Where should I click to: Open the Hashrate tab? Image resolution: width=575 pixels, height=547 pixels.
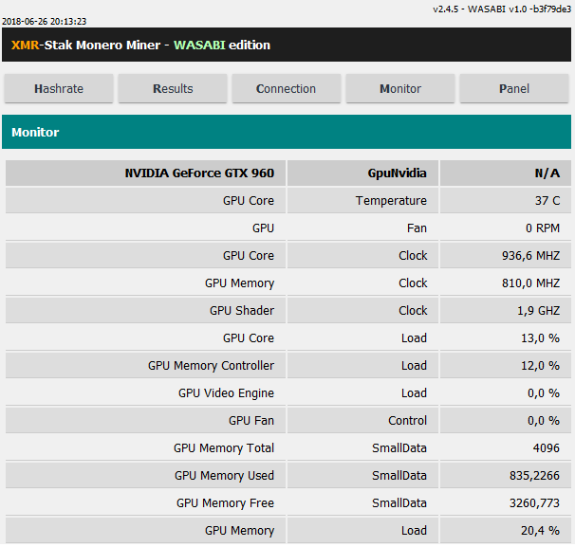coord(59,88)
